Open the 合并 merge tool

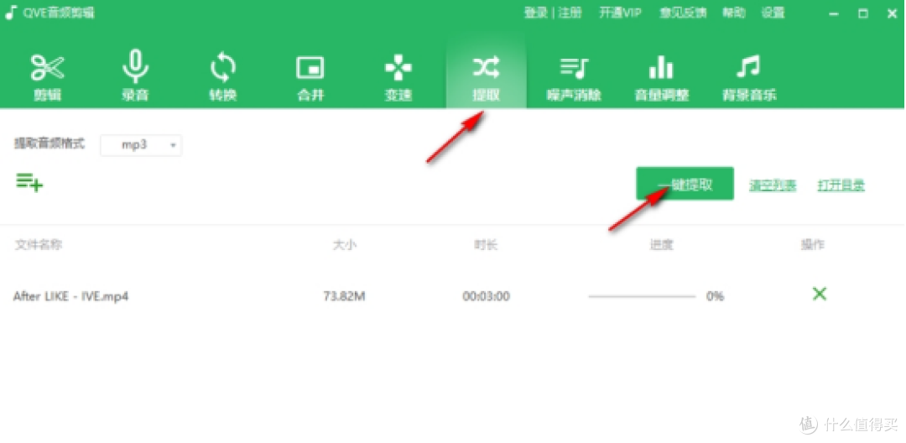310,78
